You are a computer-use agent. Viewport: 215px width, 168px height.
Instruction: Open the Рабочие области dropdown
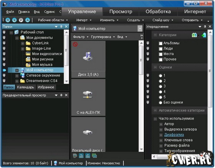(x=53, y=20)
